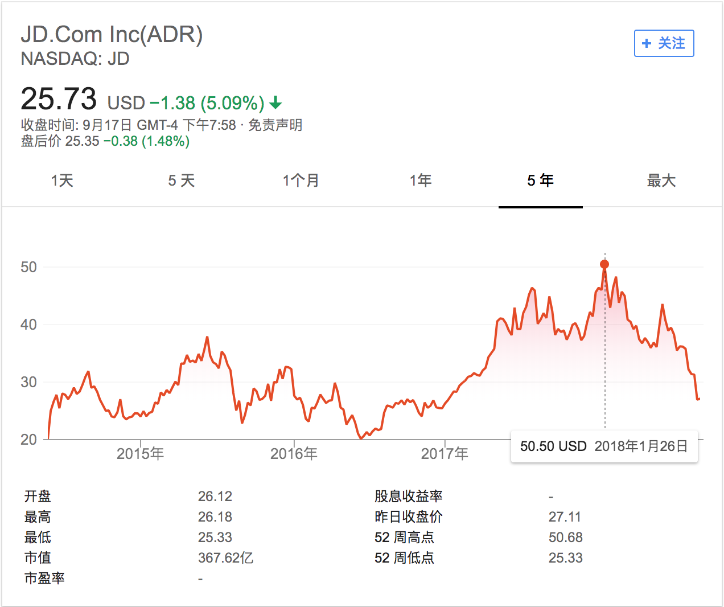Select the 1天 time range tab

click(62, 181)
